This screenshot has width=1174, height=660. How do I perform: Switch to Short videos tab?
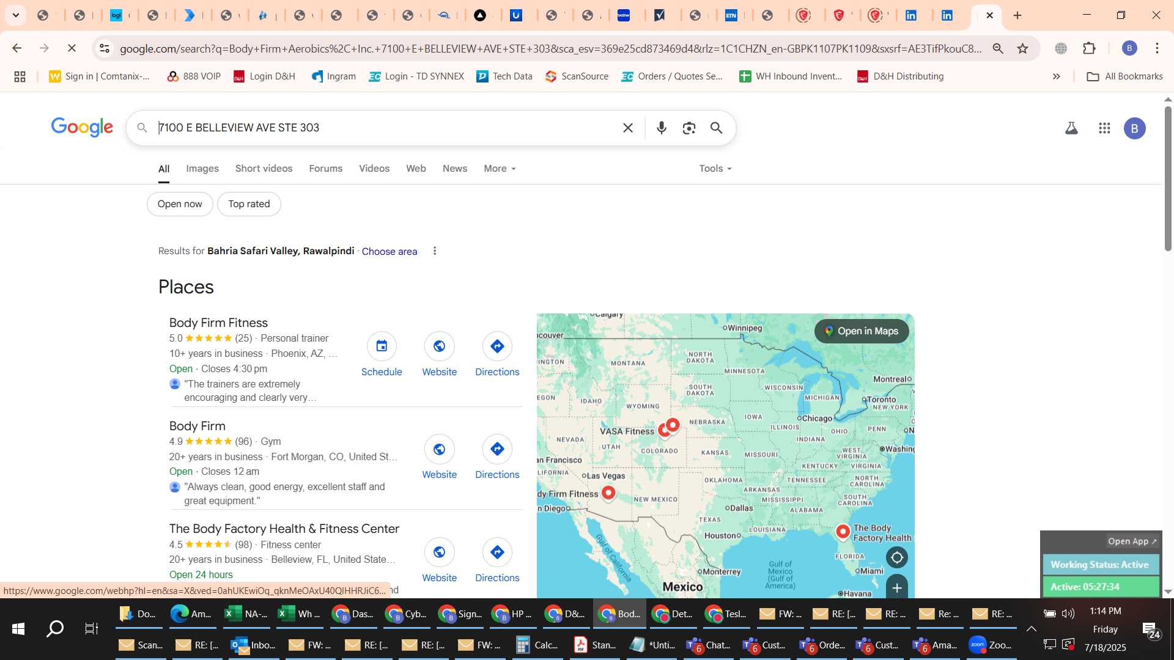tap(264, 169)
